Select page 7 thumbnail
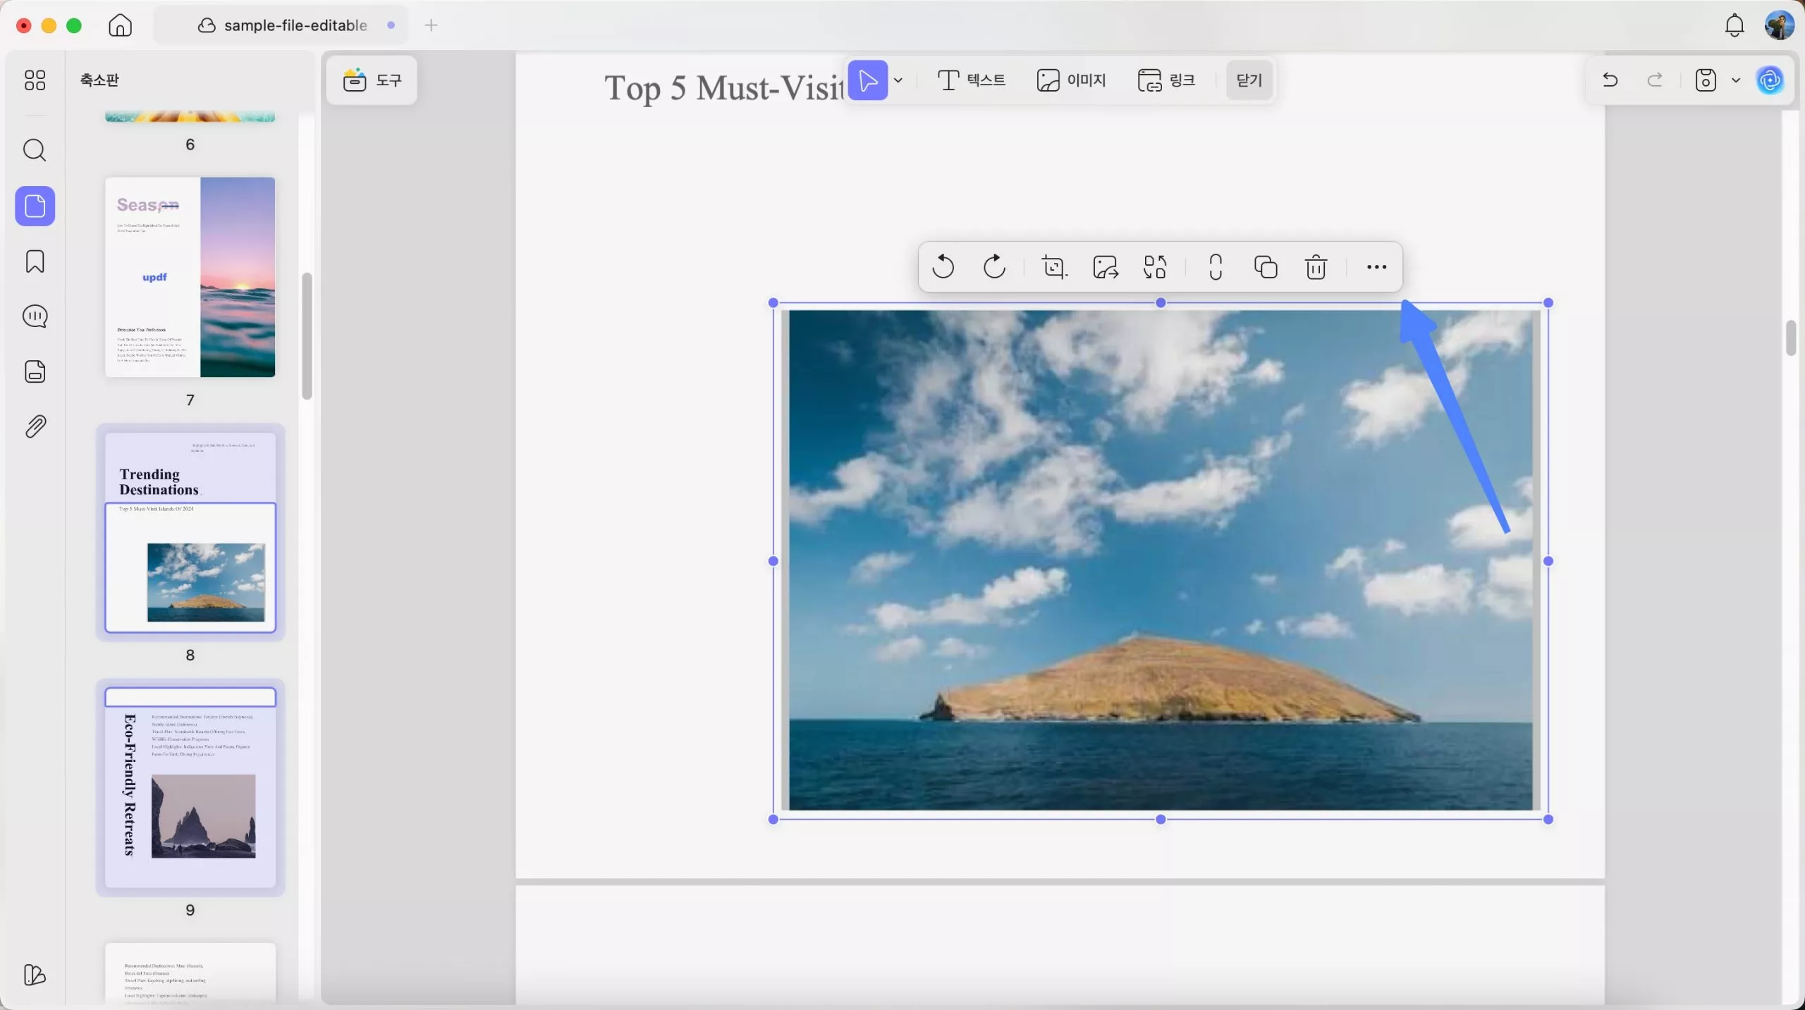The image size is (1805, 1010). coord(190,277)
